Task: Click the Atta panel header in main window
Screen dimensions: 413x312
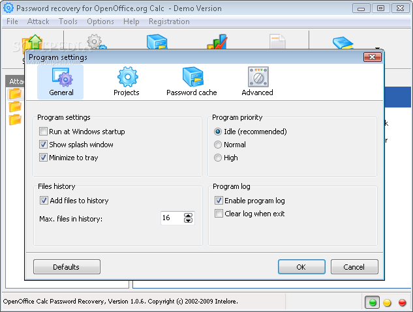Action: 16,81
